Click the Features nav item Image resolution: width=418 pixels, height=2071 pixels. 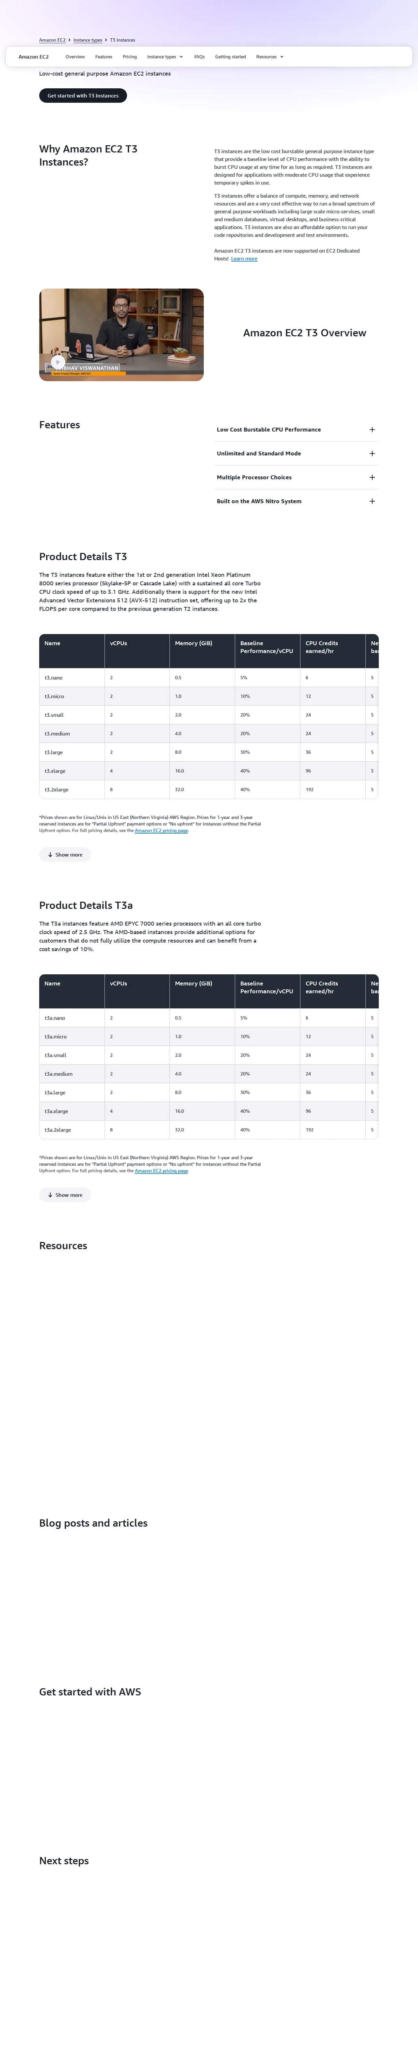[x=104, y=57]
